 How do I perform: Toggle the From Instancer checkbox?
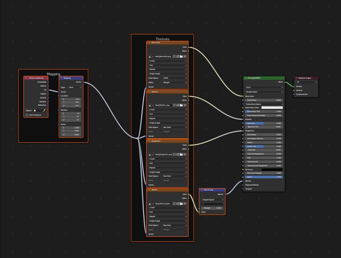pyautogui.click(x=27, y=115)
